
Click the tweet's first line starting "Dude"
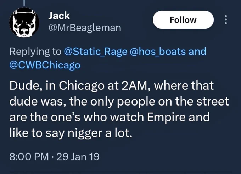coord(111,86)
